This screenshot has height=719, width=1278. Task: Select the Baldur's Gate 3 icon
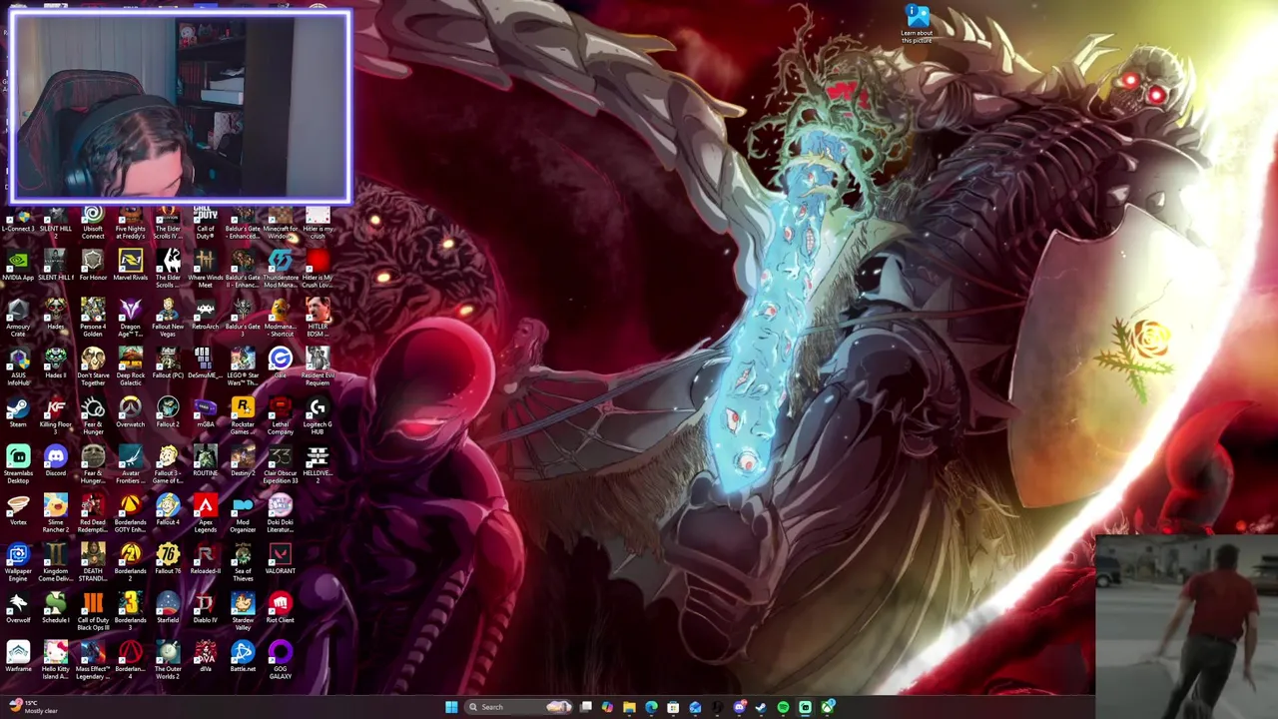pos(243,319)
